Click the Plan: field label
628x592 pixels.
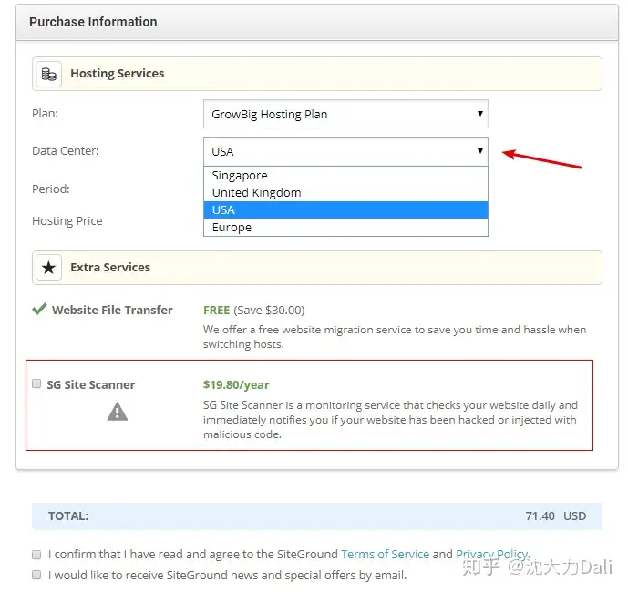45,114
